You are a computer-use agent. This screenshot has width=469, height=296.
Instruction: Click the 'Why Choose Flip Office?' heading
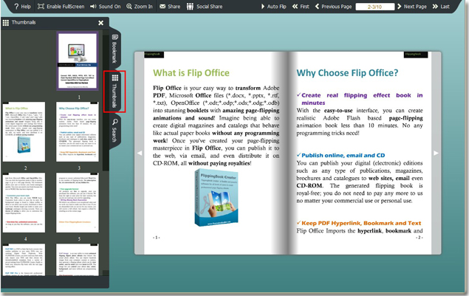pyautogui.click(x=347, y=73)
